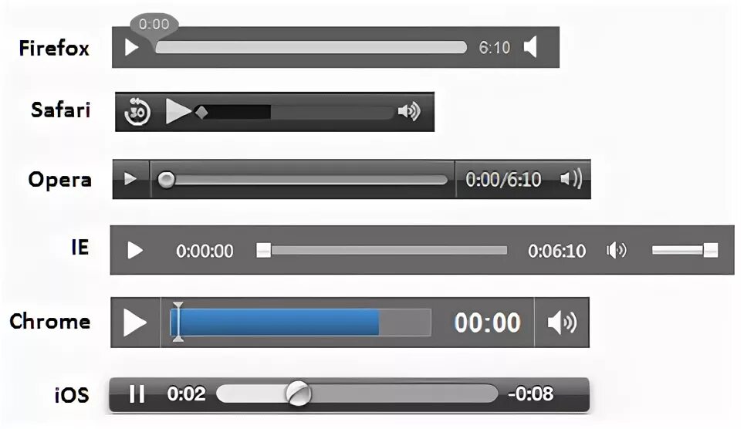This screenshot has height=429, width=744.
Task: Click the IE volume slider handle
Action: coord(710,250)
